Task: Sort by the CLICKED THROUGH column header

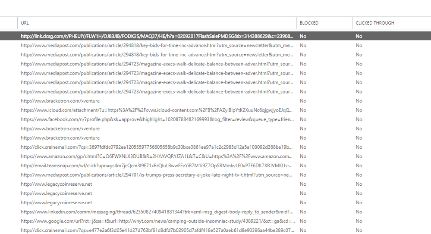Action: click(374, 23)
